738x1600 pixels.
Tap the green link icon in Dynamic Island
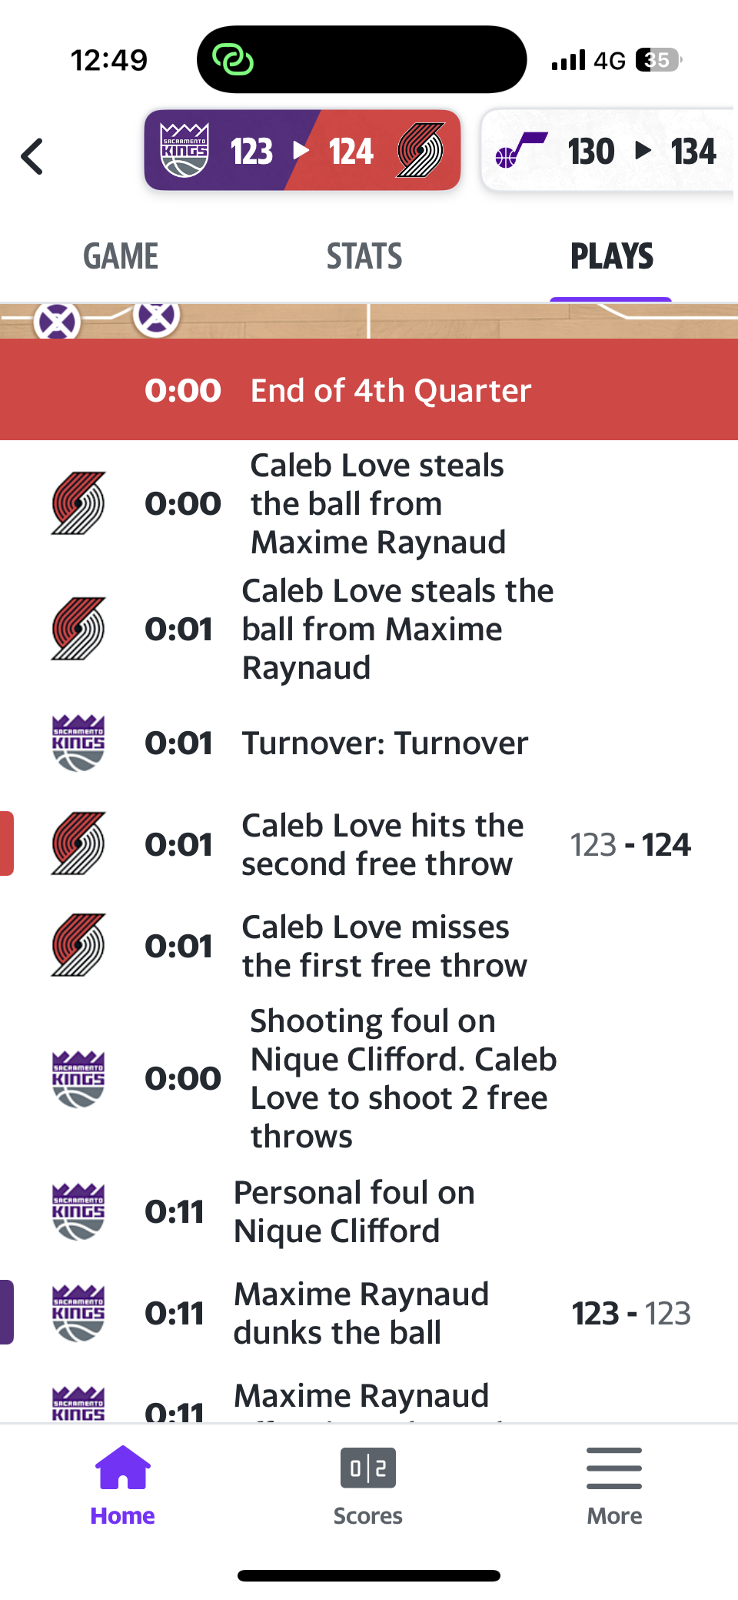click(232, 59)
